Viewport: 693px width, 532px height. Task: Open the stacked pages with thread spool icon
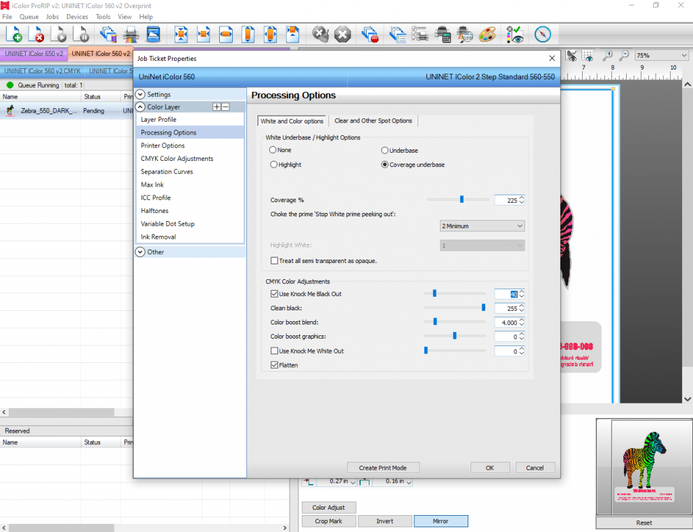(x=108, y=34)
